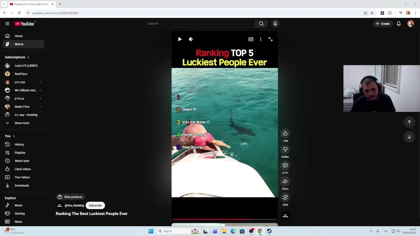Screen dimensions: 420x236
Task: Go to previous Short with up arrow
Action: coord(409,122)
